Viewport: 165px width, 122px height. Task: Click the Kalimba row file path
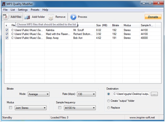(x=27, y=30)
